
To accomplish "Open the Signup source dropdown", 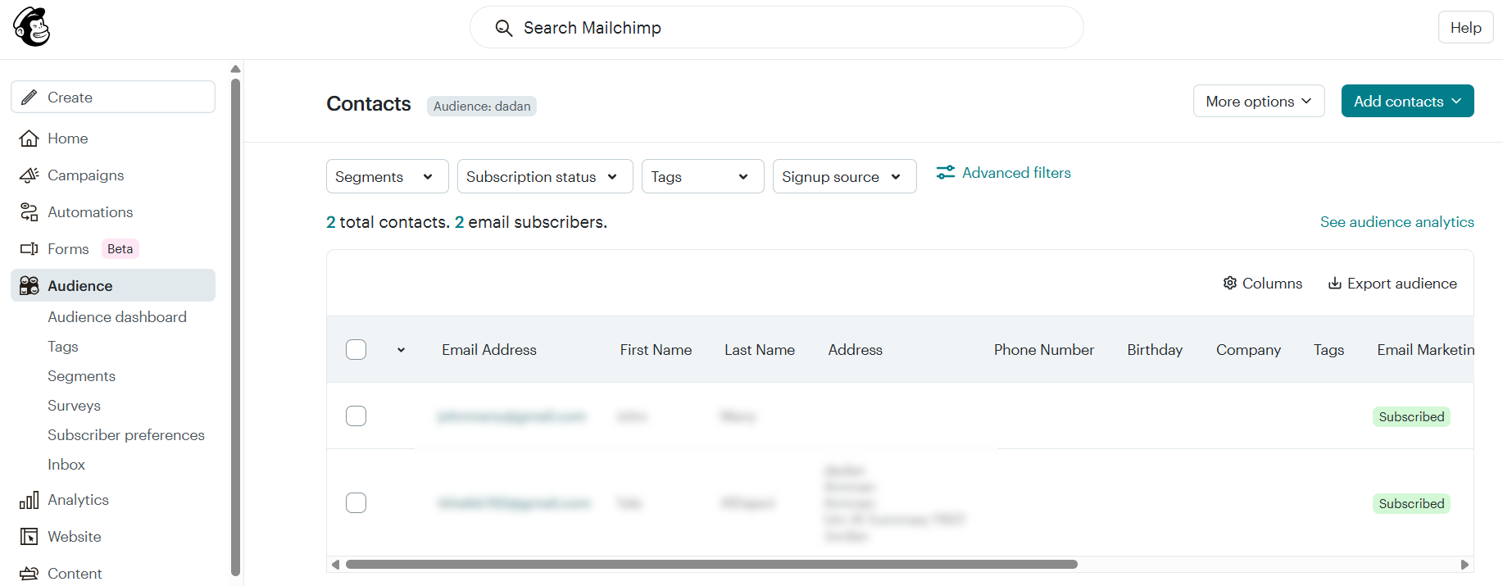I will tap(845, 176).
